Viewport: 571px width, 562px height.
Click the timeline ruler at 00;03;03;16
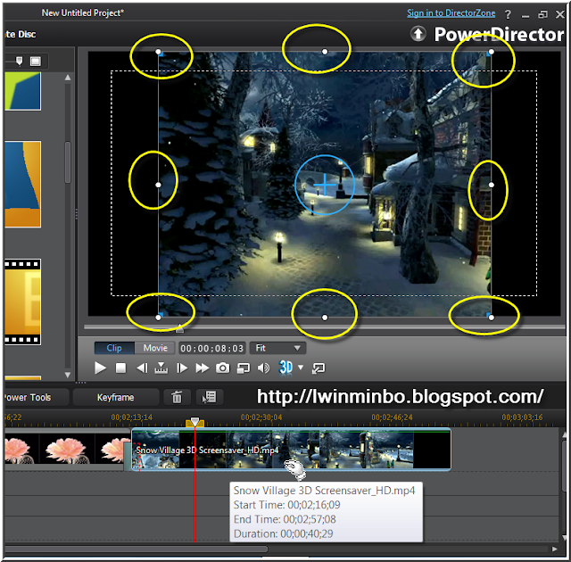(522, 417)
